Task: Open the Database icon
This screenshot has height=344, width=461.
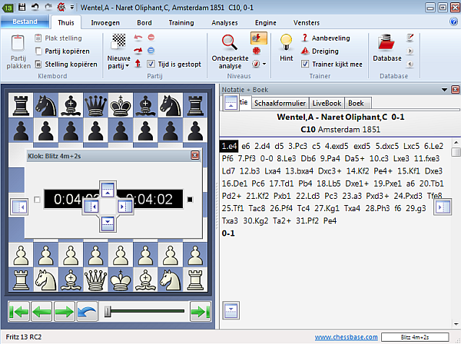Action: pos(386,45)
